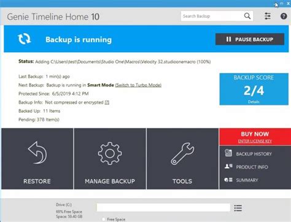Open Product Info label
Image resolution: width=291 pixels, height=222 pixels.
click(252, 167)
